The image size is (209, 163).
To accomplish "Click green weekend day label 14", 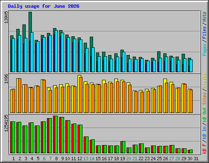I will (x=92, y=159).
